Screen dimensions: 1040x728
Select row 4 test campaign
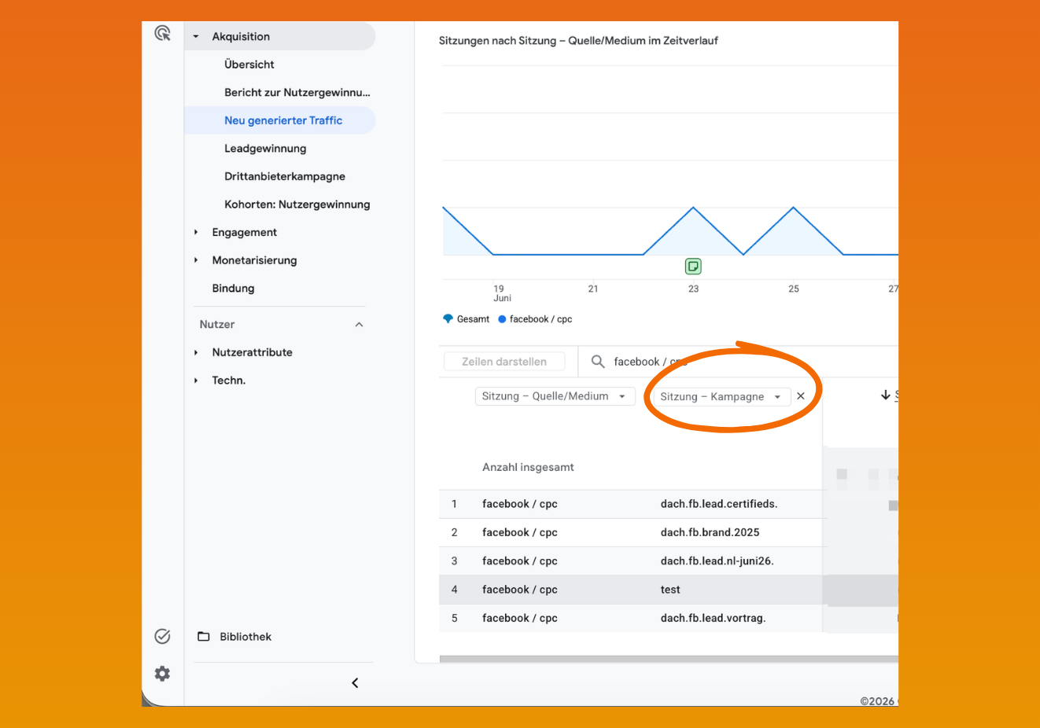(x=670, y=590)
